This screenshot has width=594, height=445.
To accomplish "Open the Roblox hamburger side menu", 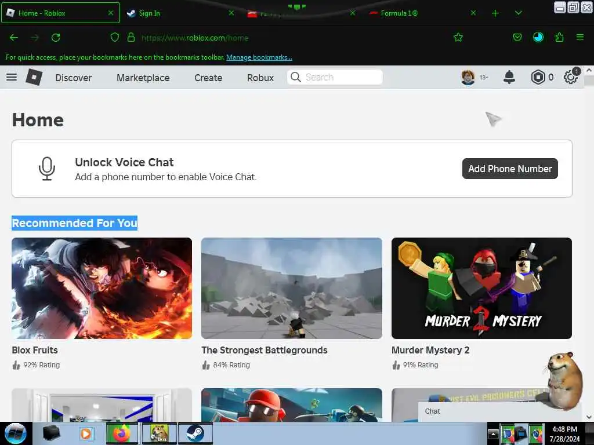I will (x=12, y=77).
